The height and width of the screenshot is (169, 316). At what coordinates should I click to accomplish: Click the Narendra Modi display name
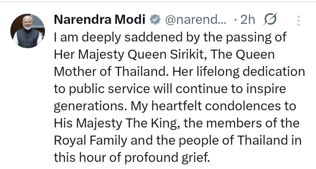click(99, 21)
